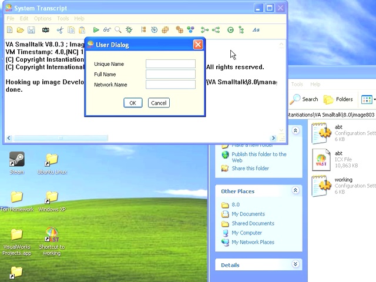Click the Save floppy disk icon
376x282 pixels.
point(31,30)
